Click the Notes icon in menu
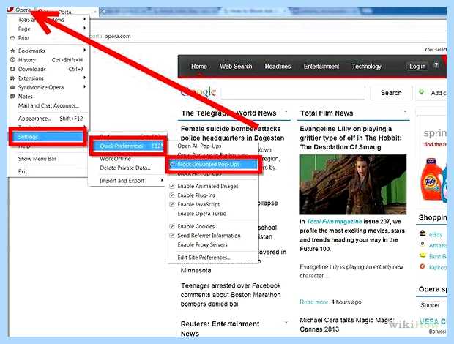Image resolution: width=454 pixels, height=344 pixels. [x=12, y=97]
